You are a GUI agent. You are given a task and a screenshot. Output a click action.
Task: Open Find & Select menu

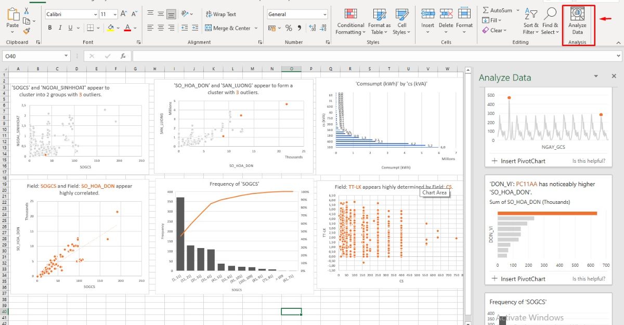click(x=550, y=21)
